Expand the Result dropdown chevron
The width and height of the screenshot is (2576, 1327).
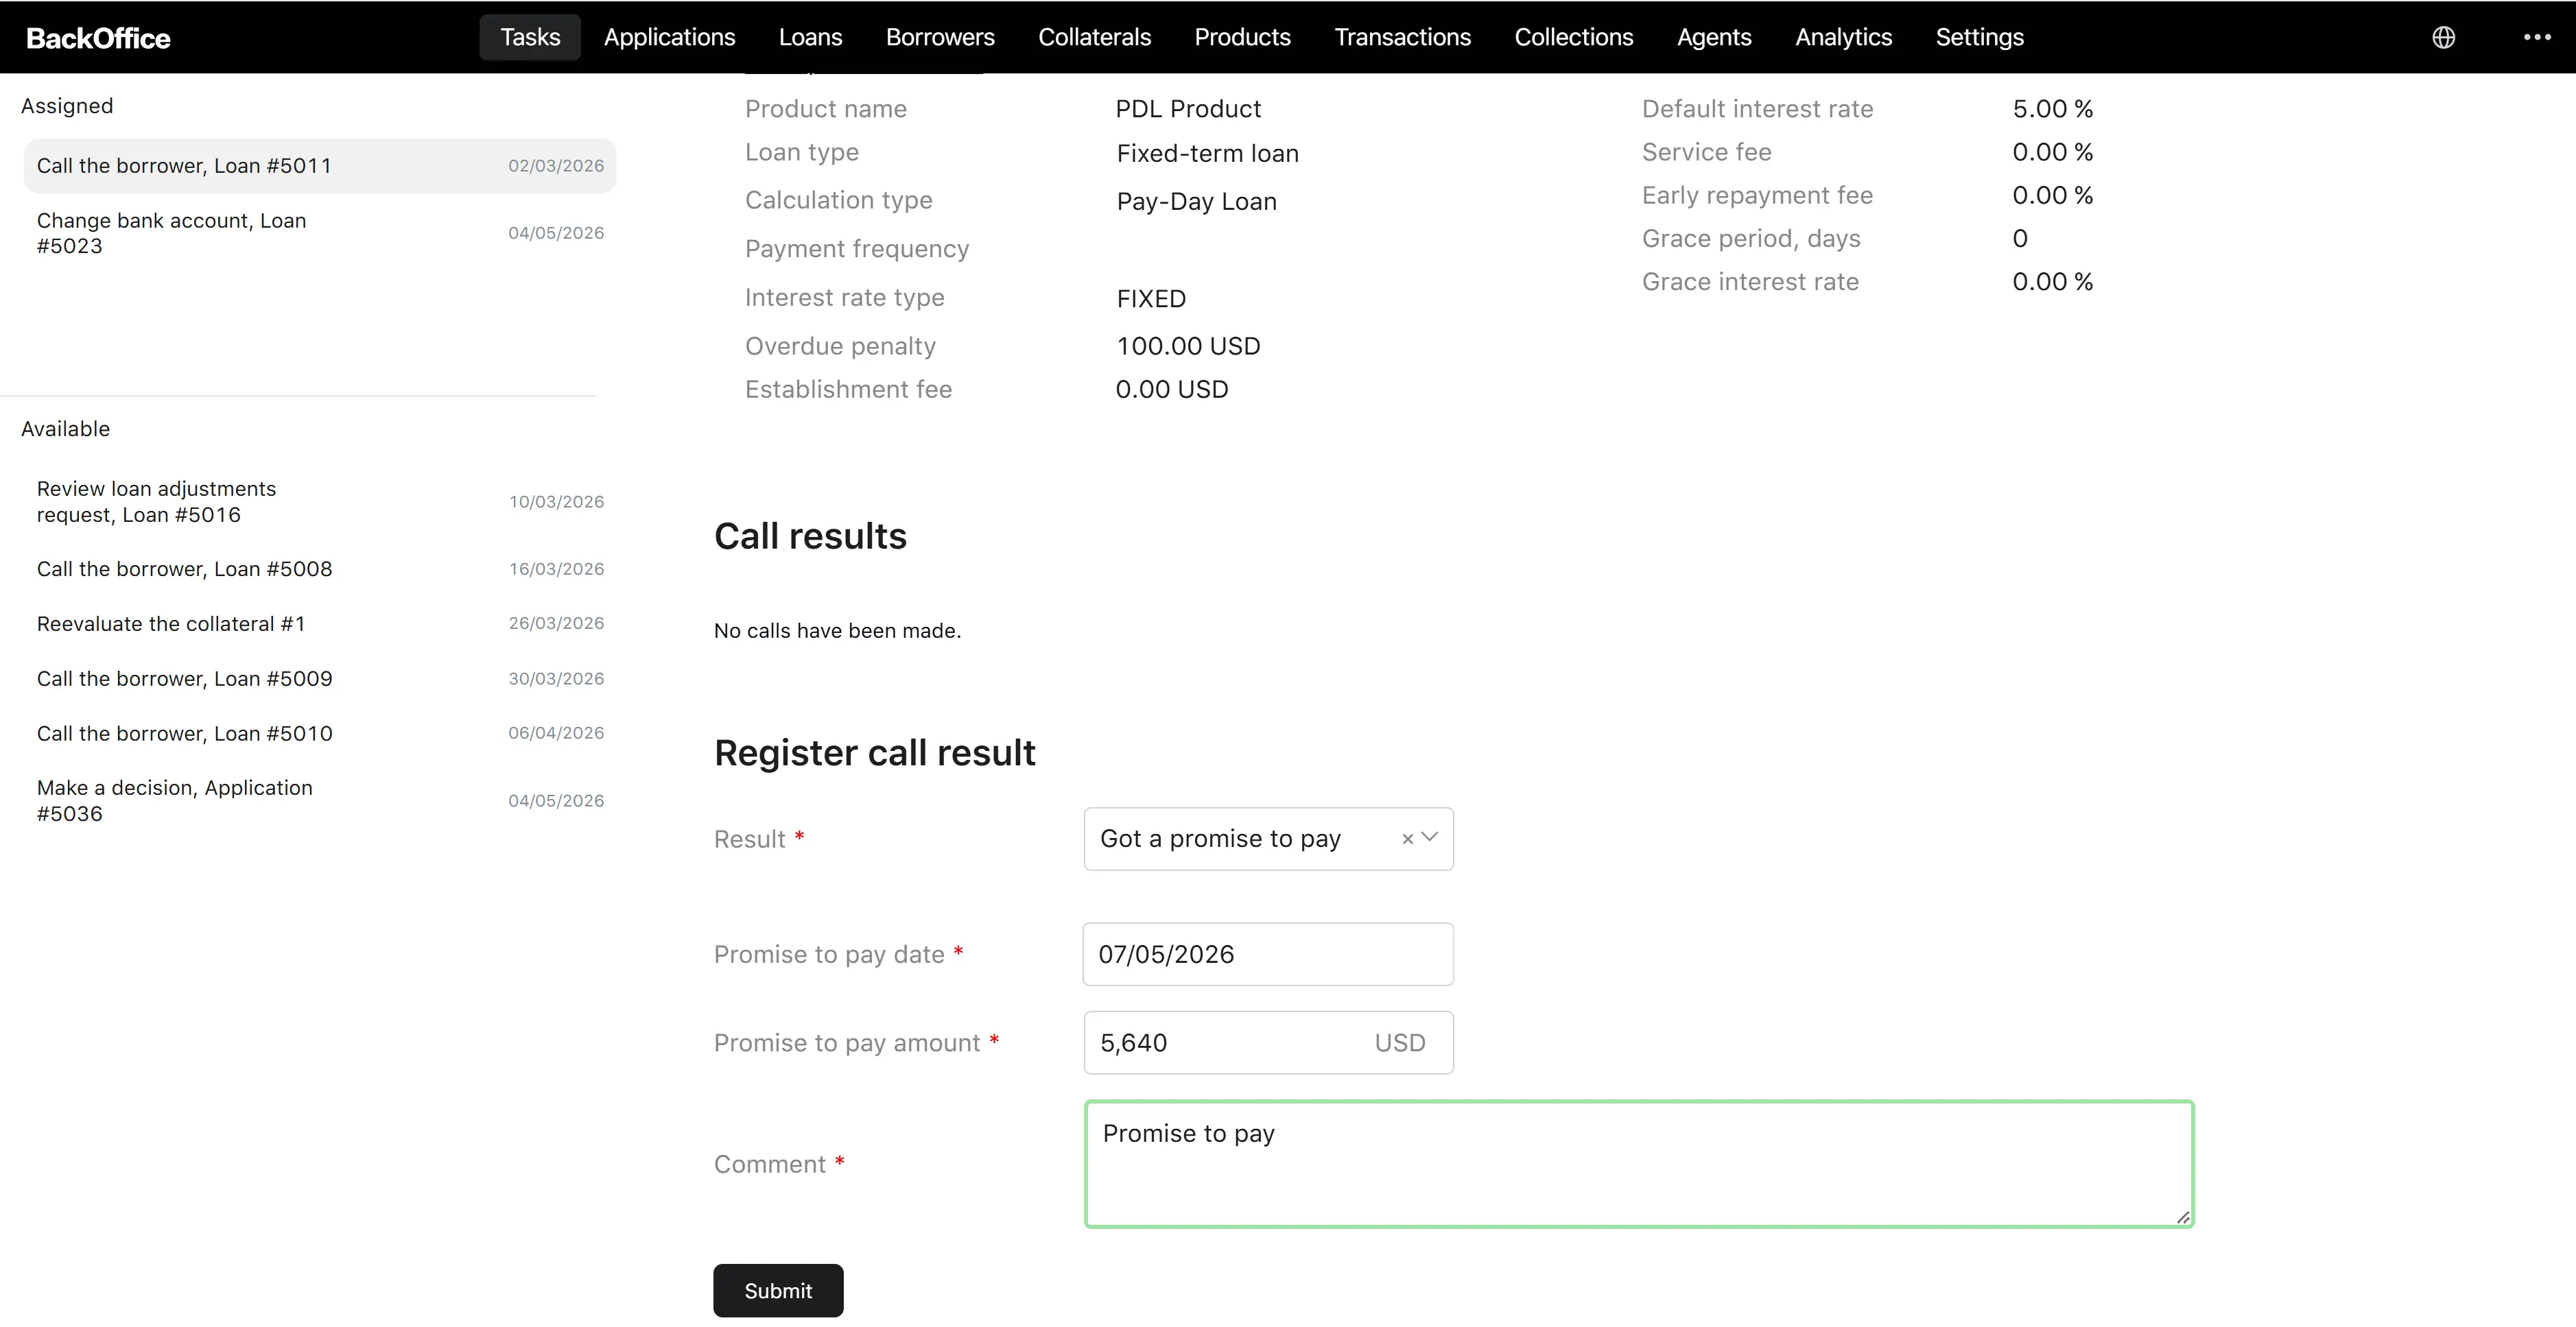[1430, 838]
